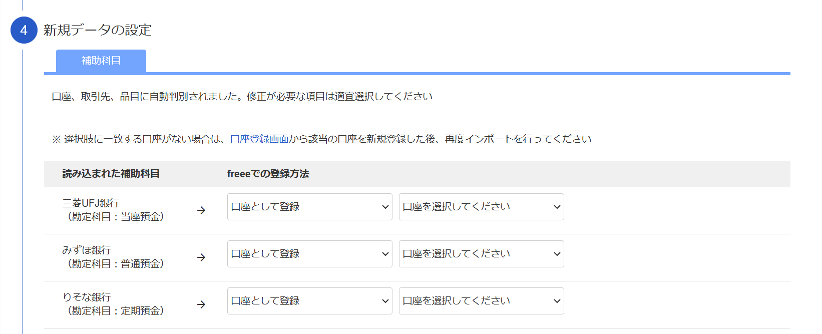The height and width of the screenshot is (334, 822).
Task: Click the 読み込まれた補助科目 column header
Action: 111,174
